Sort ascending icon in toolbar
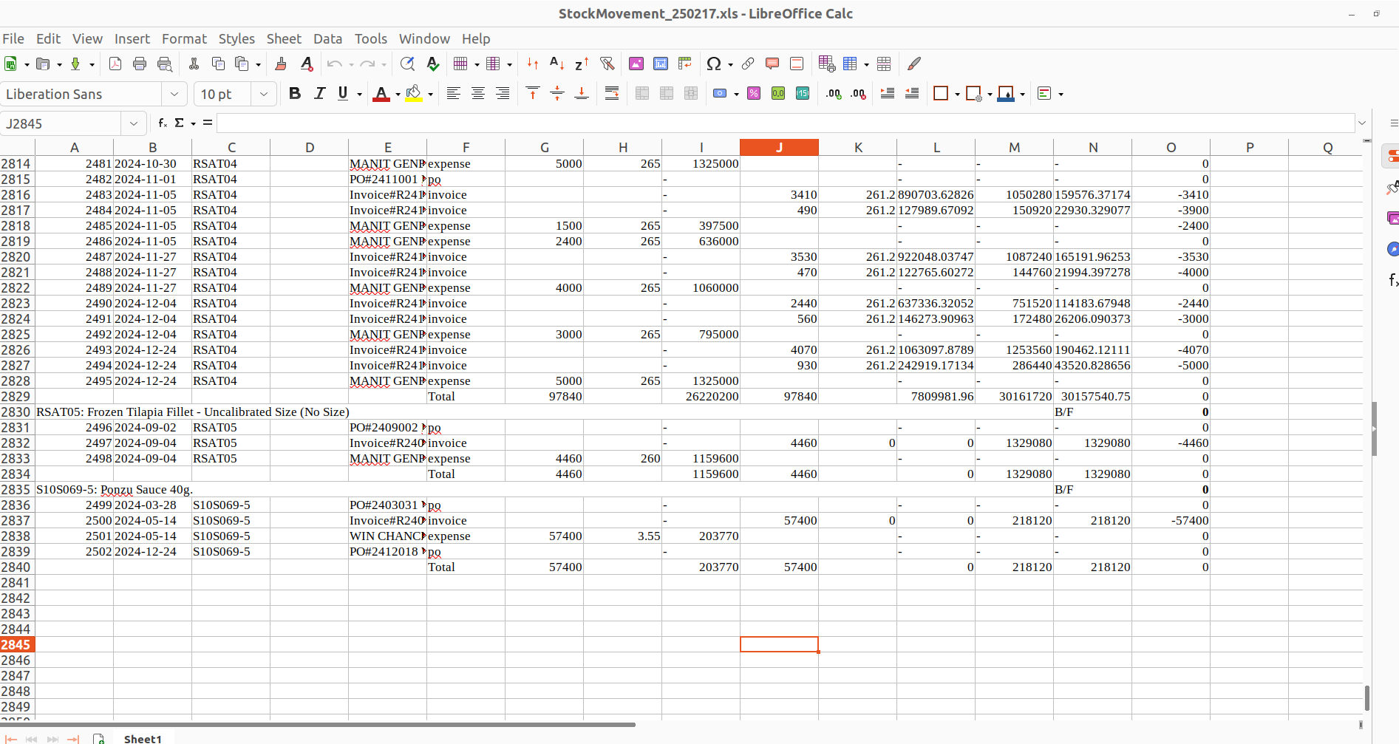1399x744 pixels. coord(557,64)
